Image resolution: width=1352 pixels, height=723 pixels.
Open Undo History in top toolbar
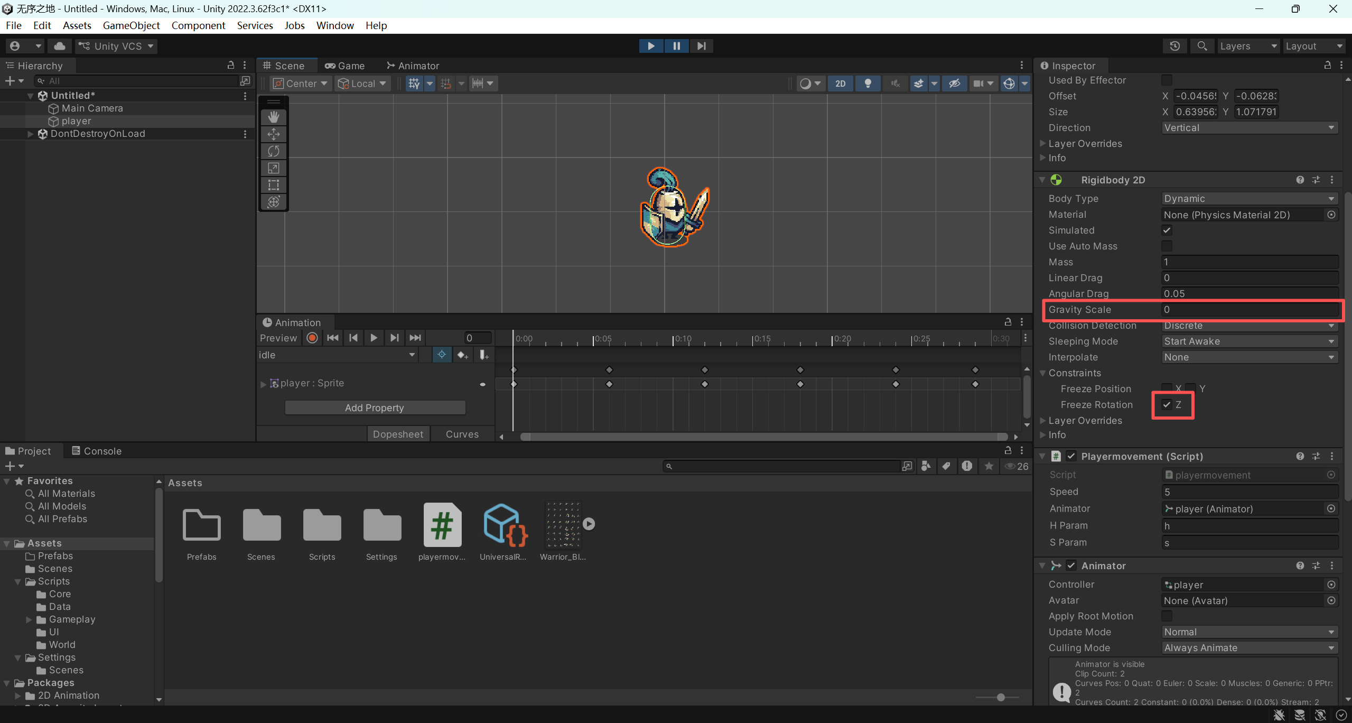coord(1175,46)
